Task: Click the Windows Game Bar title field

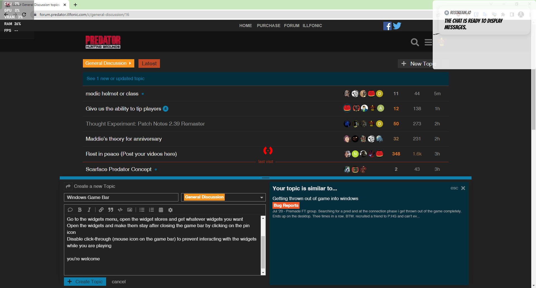Action: pos(121,197)
